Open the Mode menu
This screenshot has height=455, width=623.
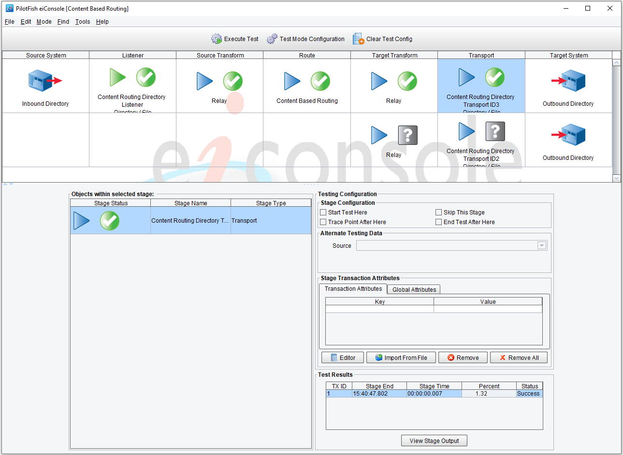tap(44, 22)
